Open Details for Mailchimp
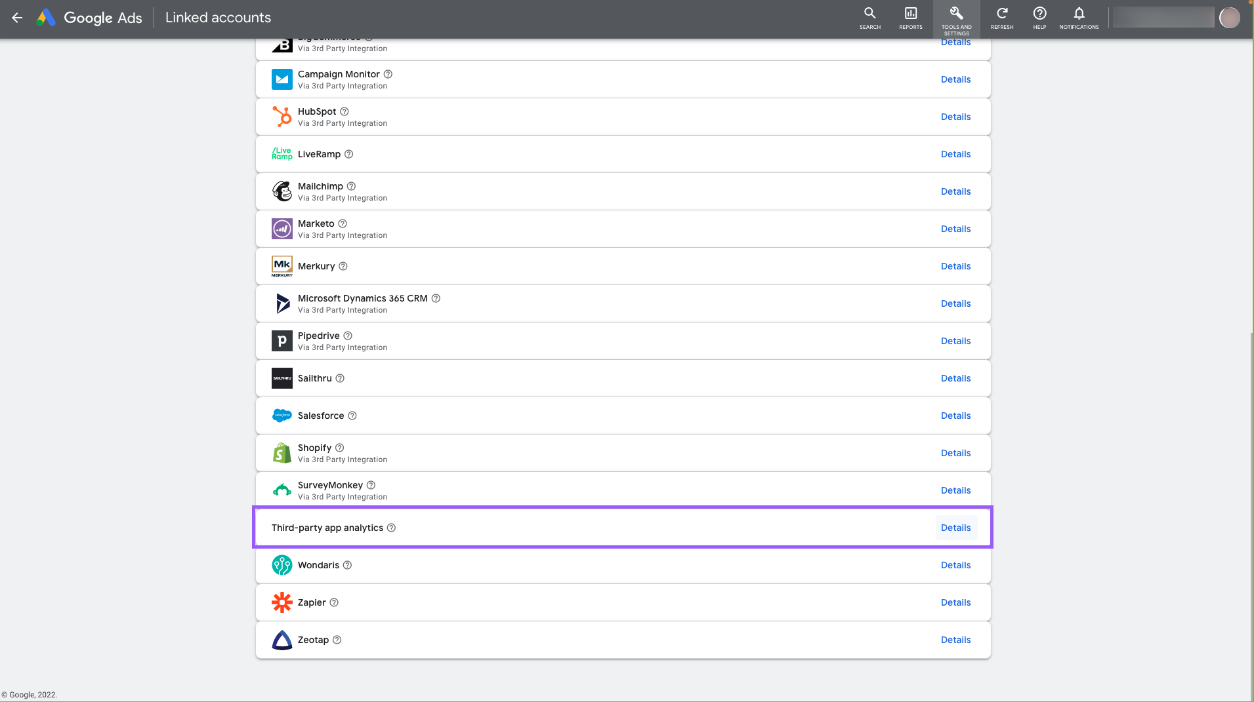This screenshot has width=1254, height=702. click(955, 191)
